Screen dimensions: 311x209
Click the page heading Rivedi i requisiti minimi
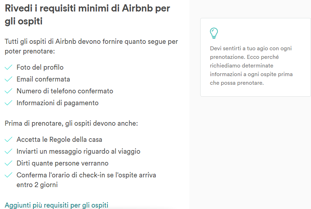tap(87, 15)
